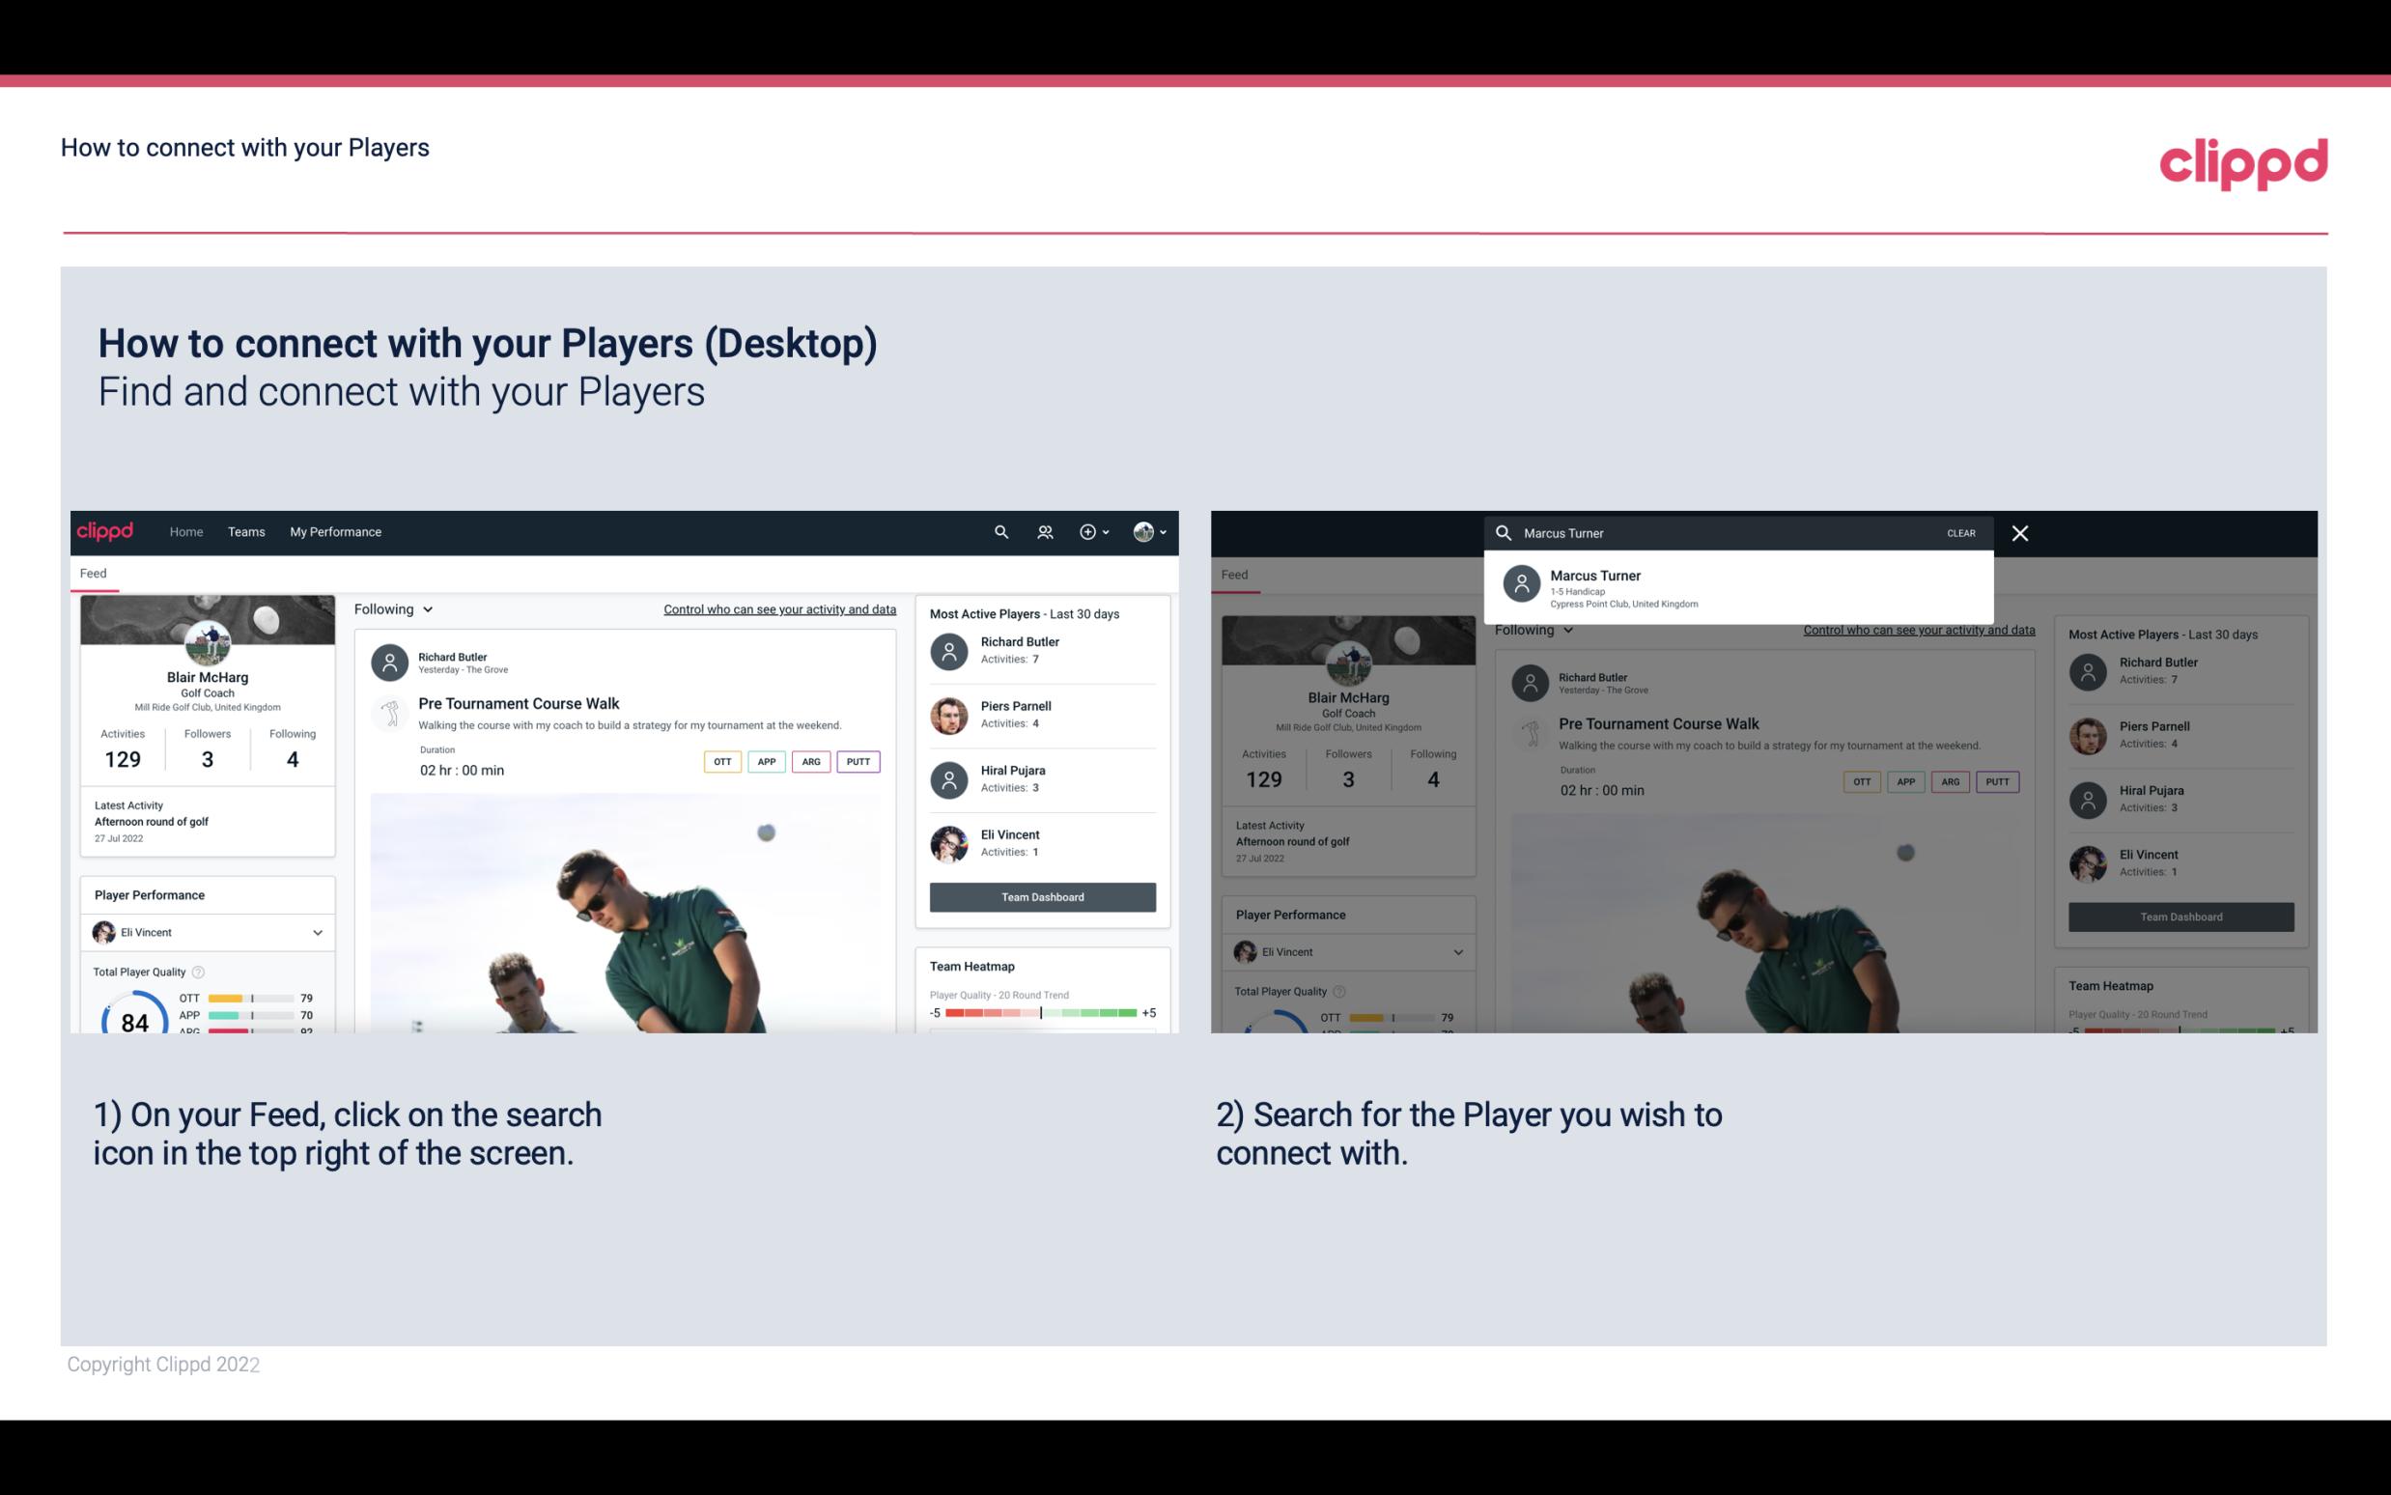This screenshot has width=2391, height=1495.
Task: Select Eli Vincent in Player Performance dropdown
Action: 207,932
